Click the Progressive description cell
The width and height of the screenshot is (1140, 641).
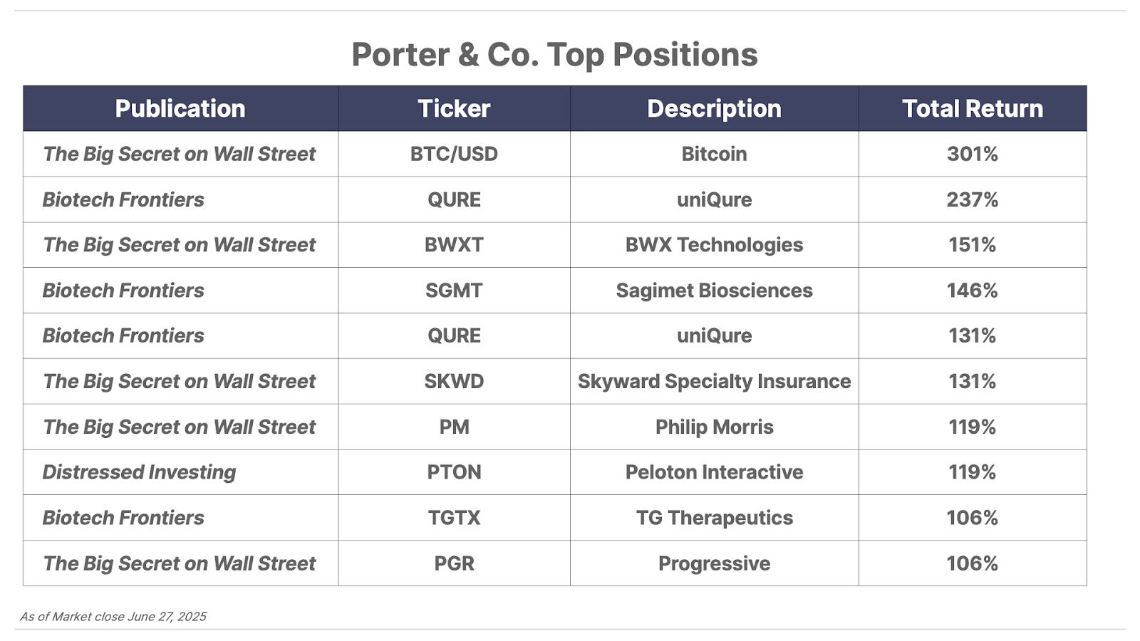click(714, 563)
